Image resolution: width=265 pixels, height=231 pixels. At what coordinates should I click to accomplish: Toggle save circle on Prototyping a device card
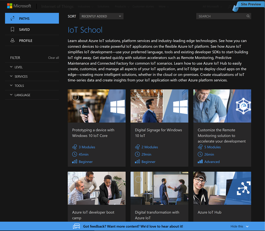(75, 97)
